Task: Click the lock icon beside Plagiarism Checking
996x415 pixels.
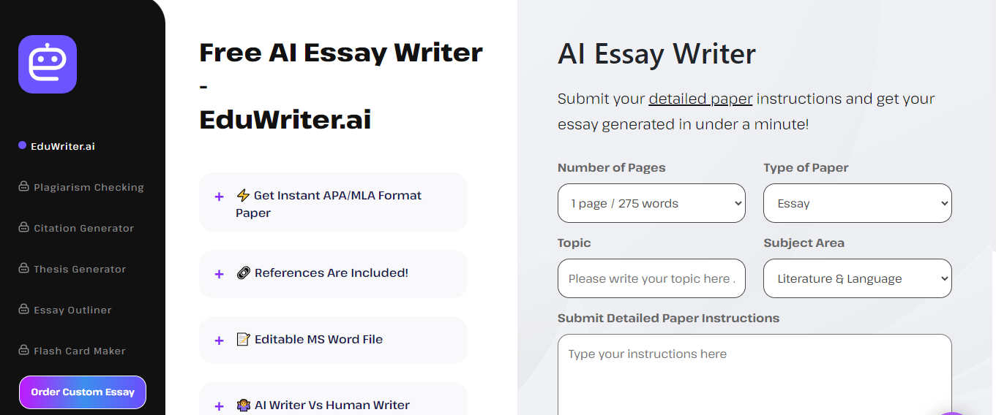Action: pyautogui.click(x=23, y=187)
